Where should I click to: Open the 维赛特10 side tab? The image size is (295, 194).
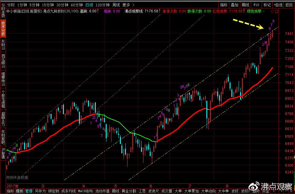(x=3, y=79)
